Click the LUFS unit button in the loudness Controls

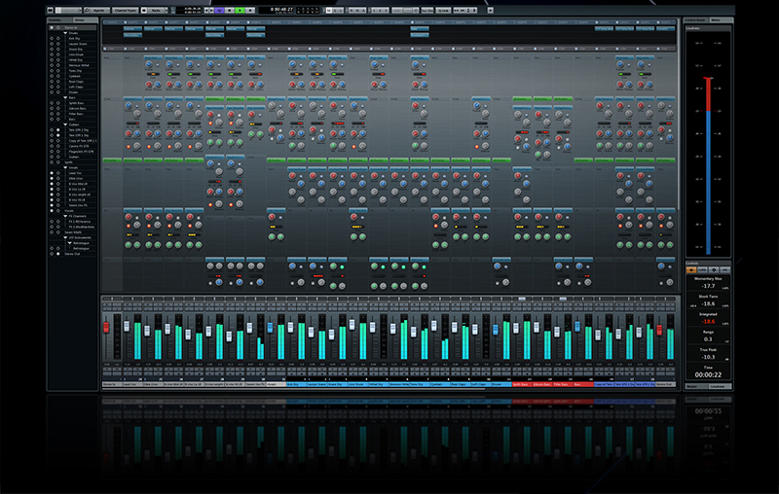pyautogui.click(x=702, y=269)
